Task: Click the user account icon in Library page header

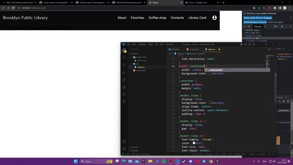Action: tap(215, 17)
